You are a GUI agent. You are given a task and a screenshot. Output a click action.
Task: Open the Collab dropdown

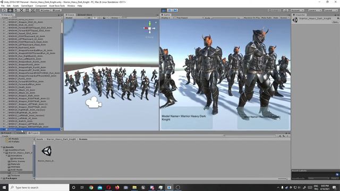pyautogui.click(x=275, y=10)
